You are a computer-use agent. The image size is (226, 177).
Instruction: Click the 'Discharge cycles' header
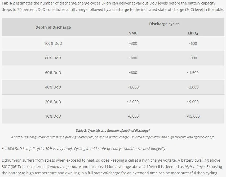164,24
